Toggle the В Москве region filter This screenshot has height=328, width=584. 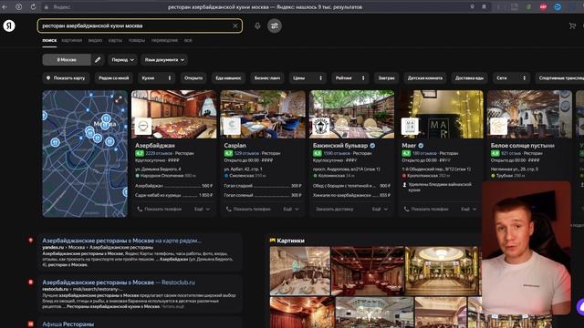[67, 59]
